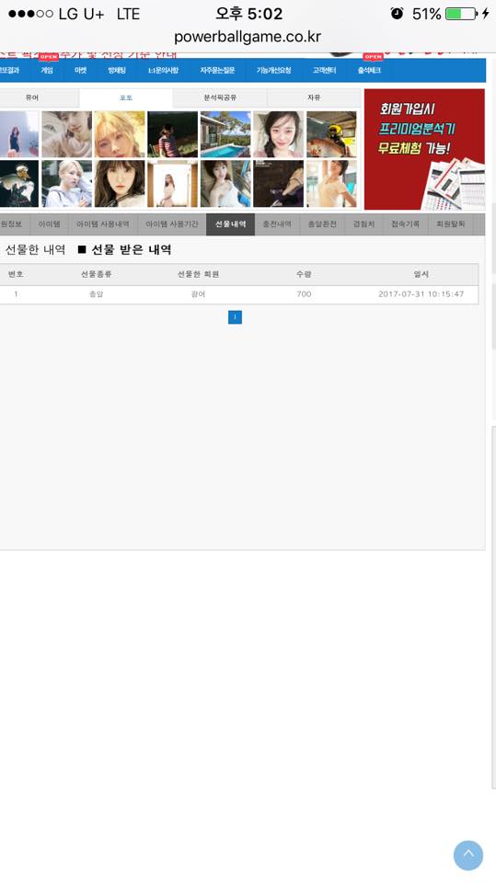Go to the 접속기록 tab

click(405, 224)
